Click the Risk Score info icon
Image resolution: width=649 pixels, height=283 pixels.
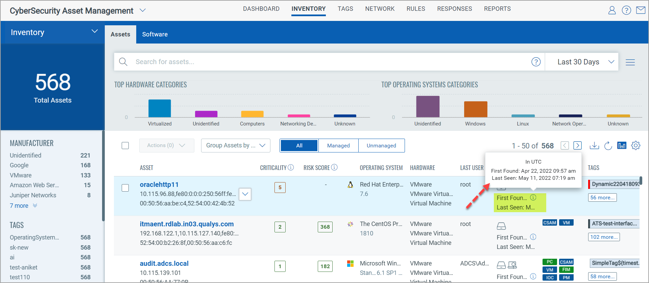[334, 167]
